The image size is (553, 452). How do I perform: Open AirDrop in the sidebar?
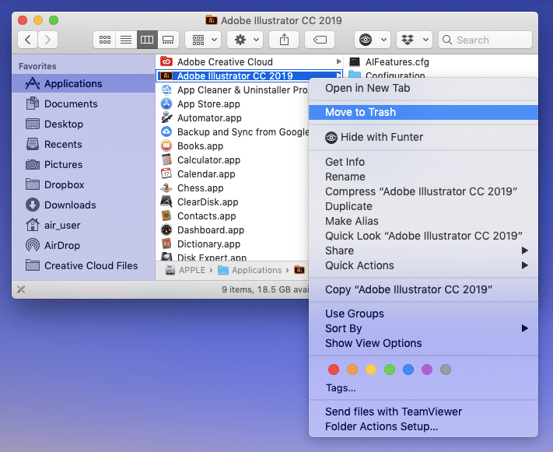83,245
